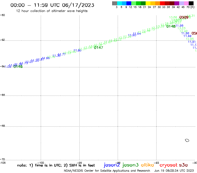This screenshot has width=197, height=173.
Task: Click the cyan legend color swatch
Action: (x=120, y=3)
